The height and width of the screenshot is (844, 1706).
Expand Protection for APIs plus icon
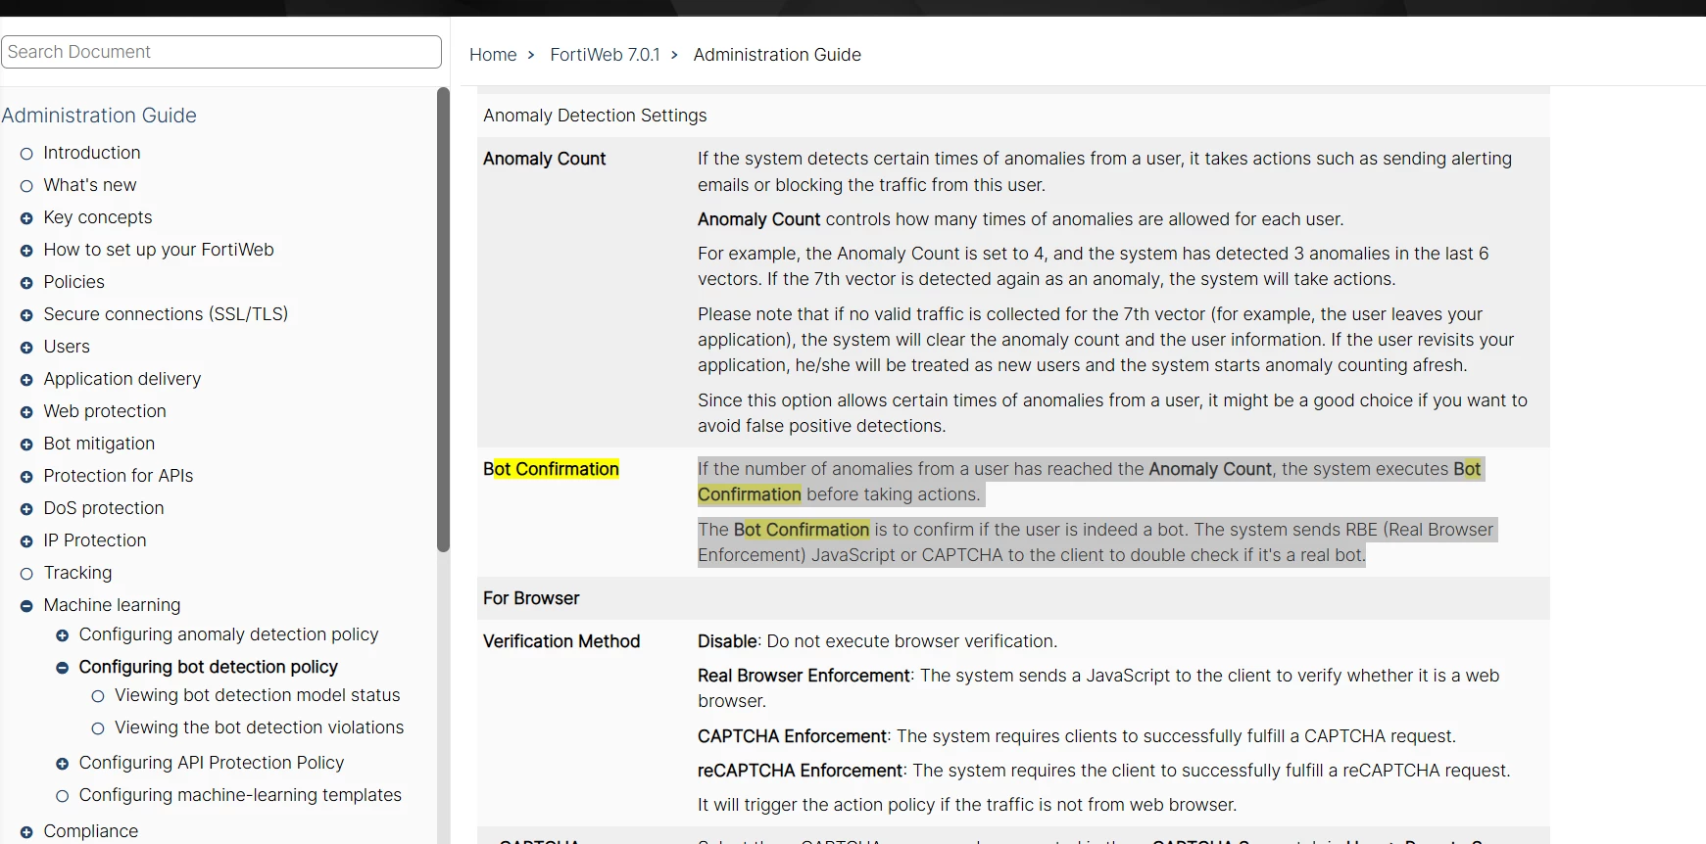[x=26, y=477]
